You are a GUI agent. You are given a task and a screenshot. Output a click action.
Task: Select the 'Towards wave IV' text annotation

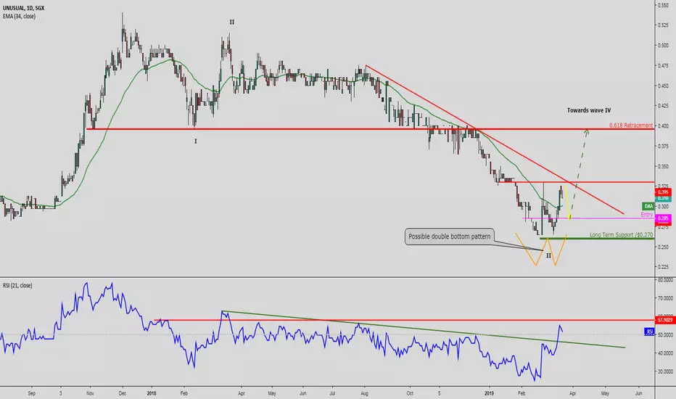[x=588, y=110]
